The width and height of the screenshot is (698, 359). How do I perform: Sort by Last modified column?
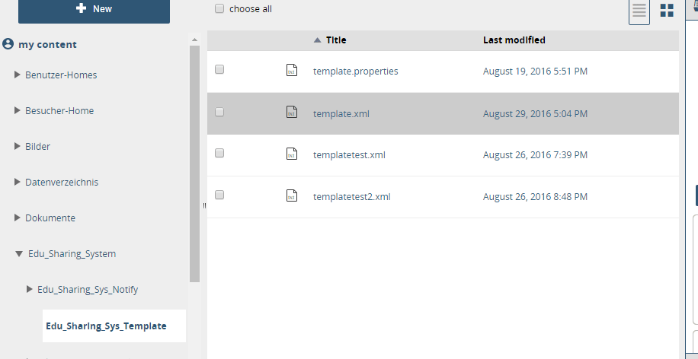tap(514, 40)
